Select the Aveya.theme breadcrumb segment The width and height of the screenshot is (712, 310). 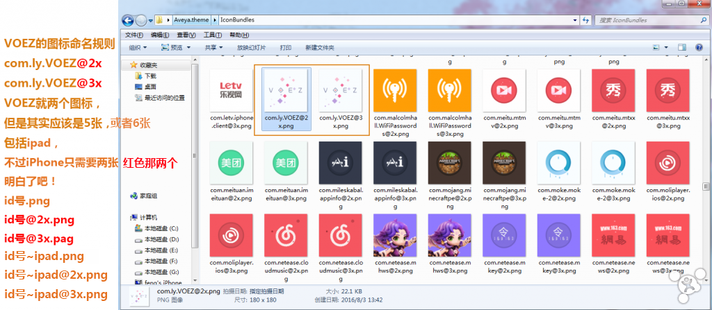click(192, 20)
